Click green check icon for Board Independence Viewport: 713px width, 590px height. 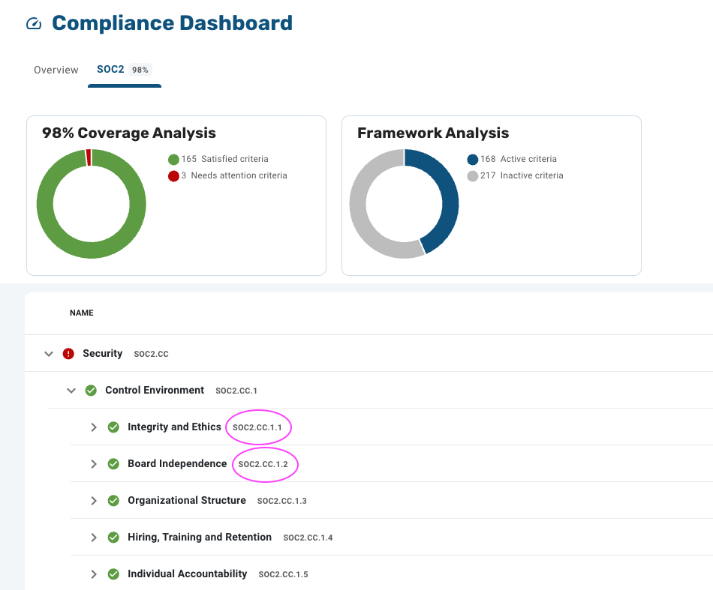(x=113, y=464)
